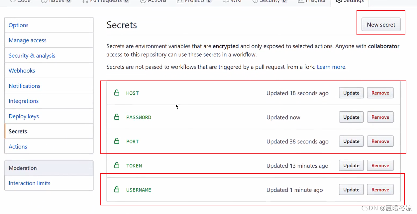This screenshot has height=214, width=417.
Task: Click 'Updated 1 minute ago' text
Action: pos(294,190)
